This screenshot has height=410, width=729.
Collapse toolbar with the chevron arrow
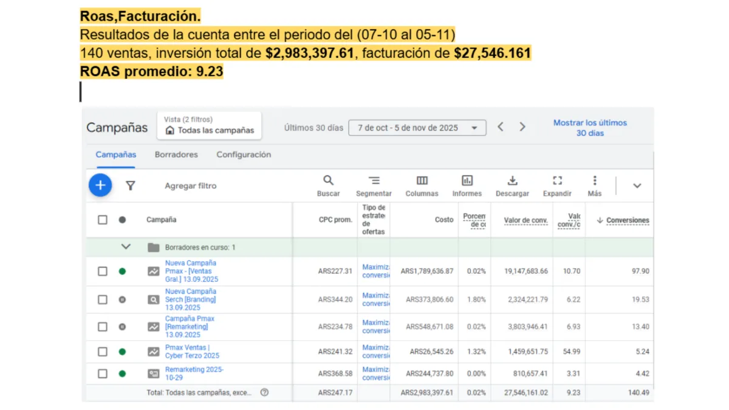pos(637,186)
